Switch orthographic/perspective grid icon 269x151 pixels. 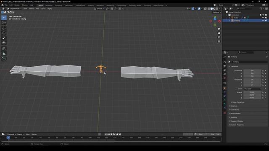click(x=219, y=42)
